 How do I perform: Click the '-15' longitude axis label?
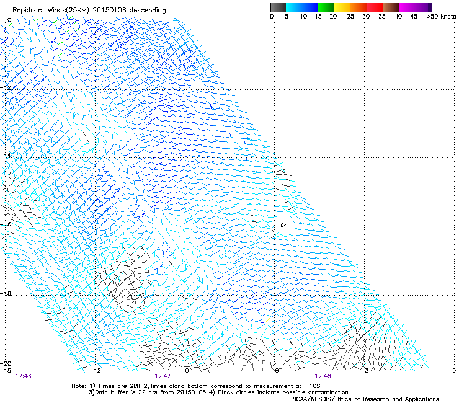tap(6, 371)
